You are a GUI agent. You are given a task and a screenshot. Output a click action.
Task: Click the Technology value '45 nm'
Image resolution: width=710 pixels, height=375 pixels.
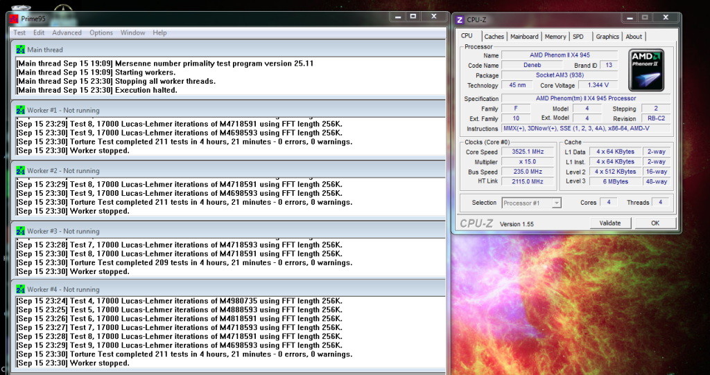coord(517,85)
